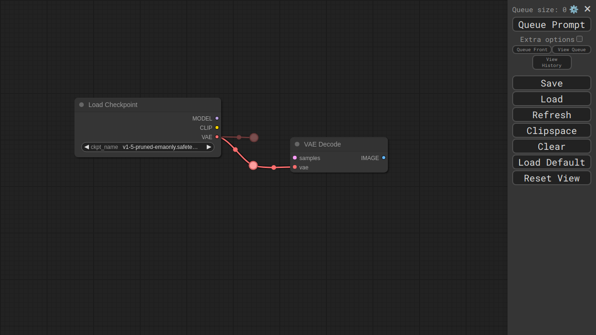Click the vae input socket on VAE Decode

coord(295,167)
